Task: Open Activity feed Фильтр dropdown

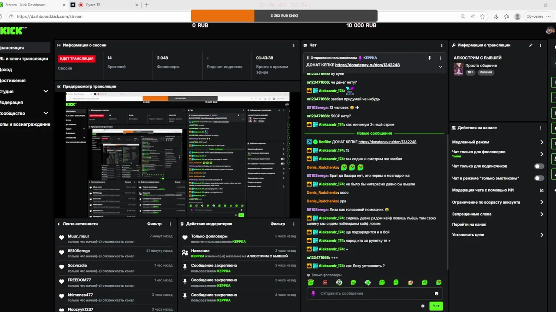Action: click(154, 224)
